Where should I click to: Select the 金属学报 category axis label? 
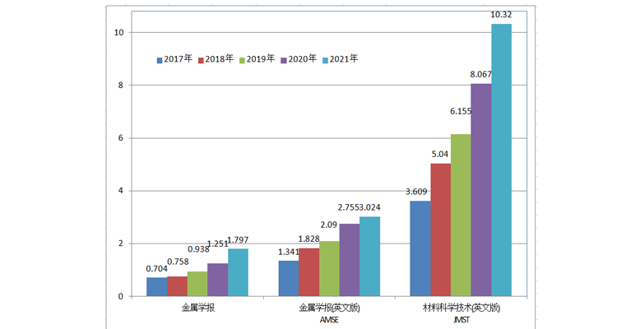(198, 308)
